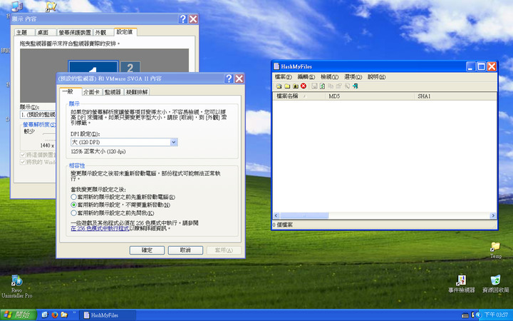Switch to 螢幕保護裝置 tab

tap(75, 32)
